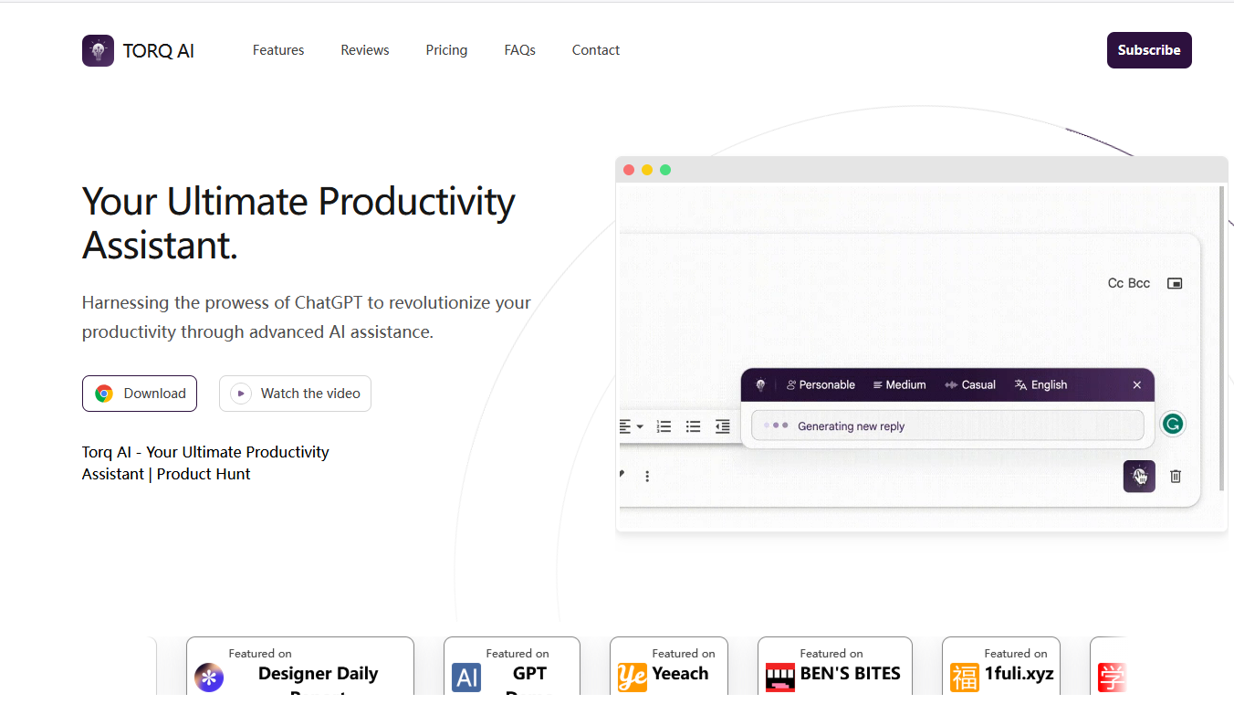This screenshot has width=1234, height=704.
Task: Click the decrease indent icon
Action: pos(723,426)
